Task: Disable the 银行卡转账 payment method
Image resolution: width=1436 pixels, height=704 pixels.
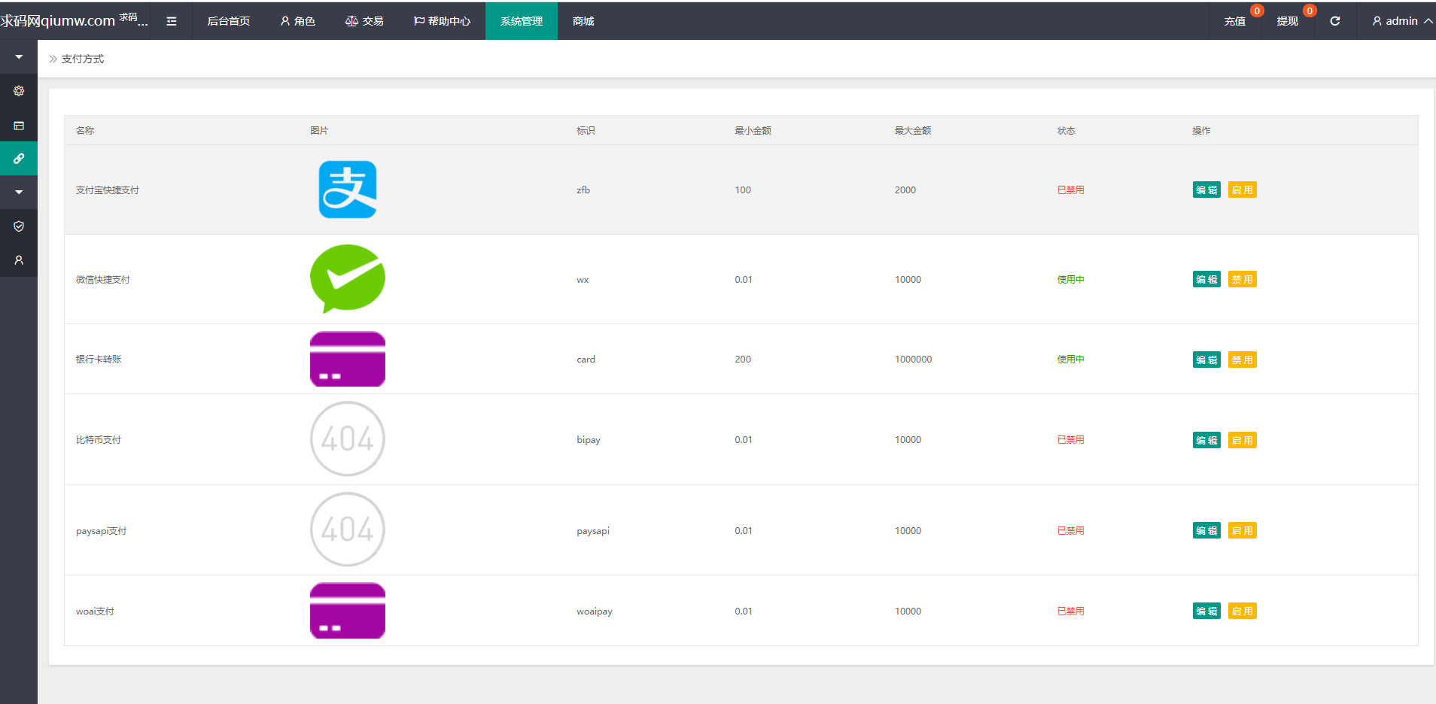Action: (1243, 360)
